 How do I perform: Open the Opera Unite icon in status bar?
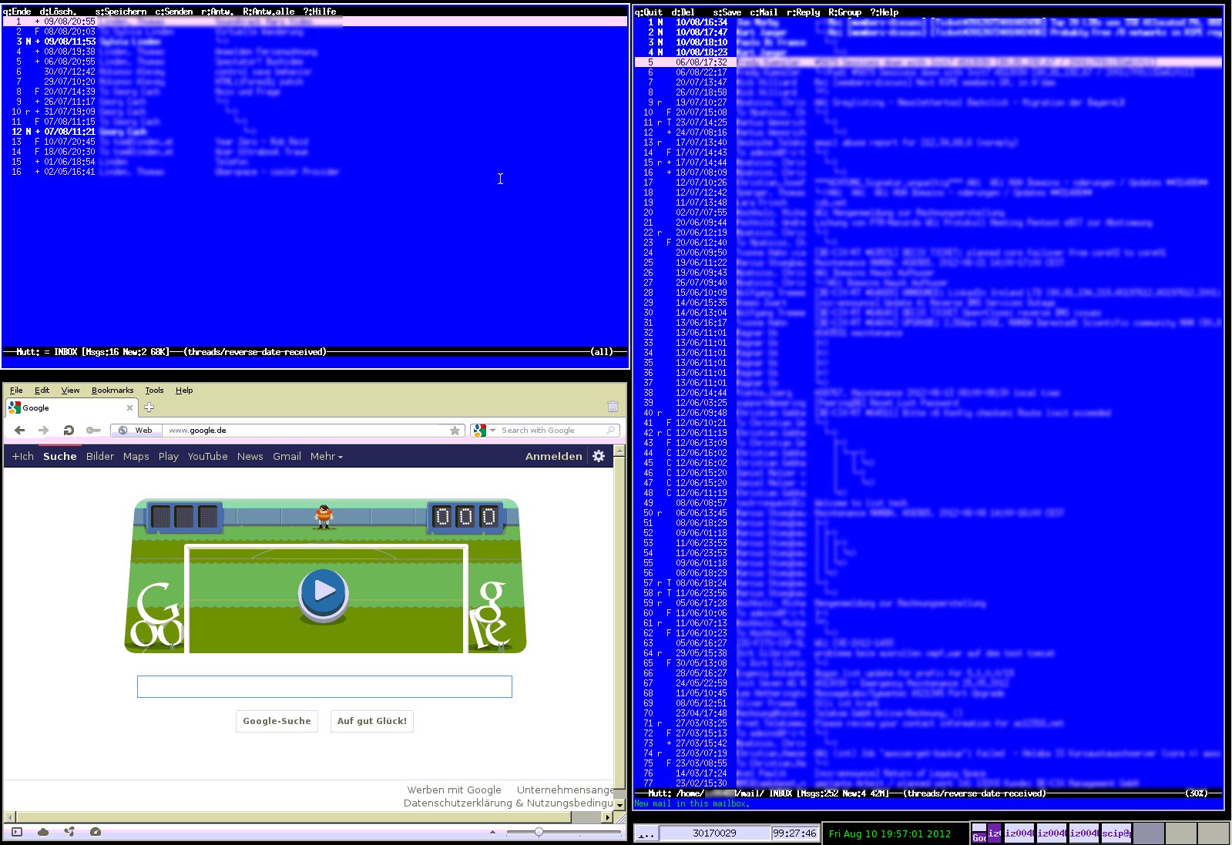click(x=69, y=832)
